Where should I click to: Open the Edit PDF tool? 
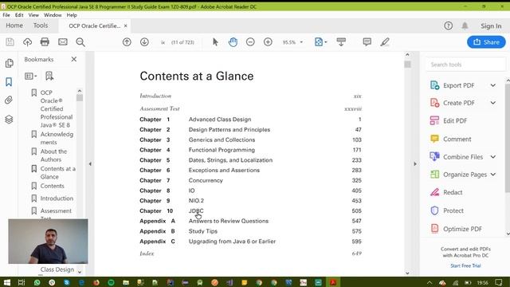(455, 120)
